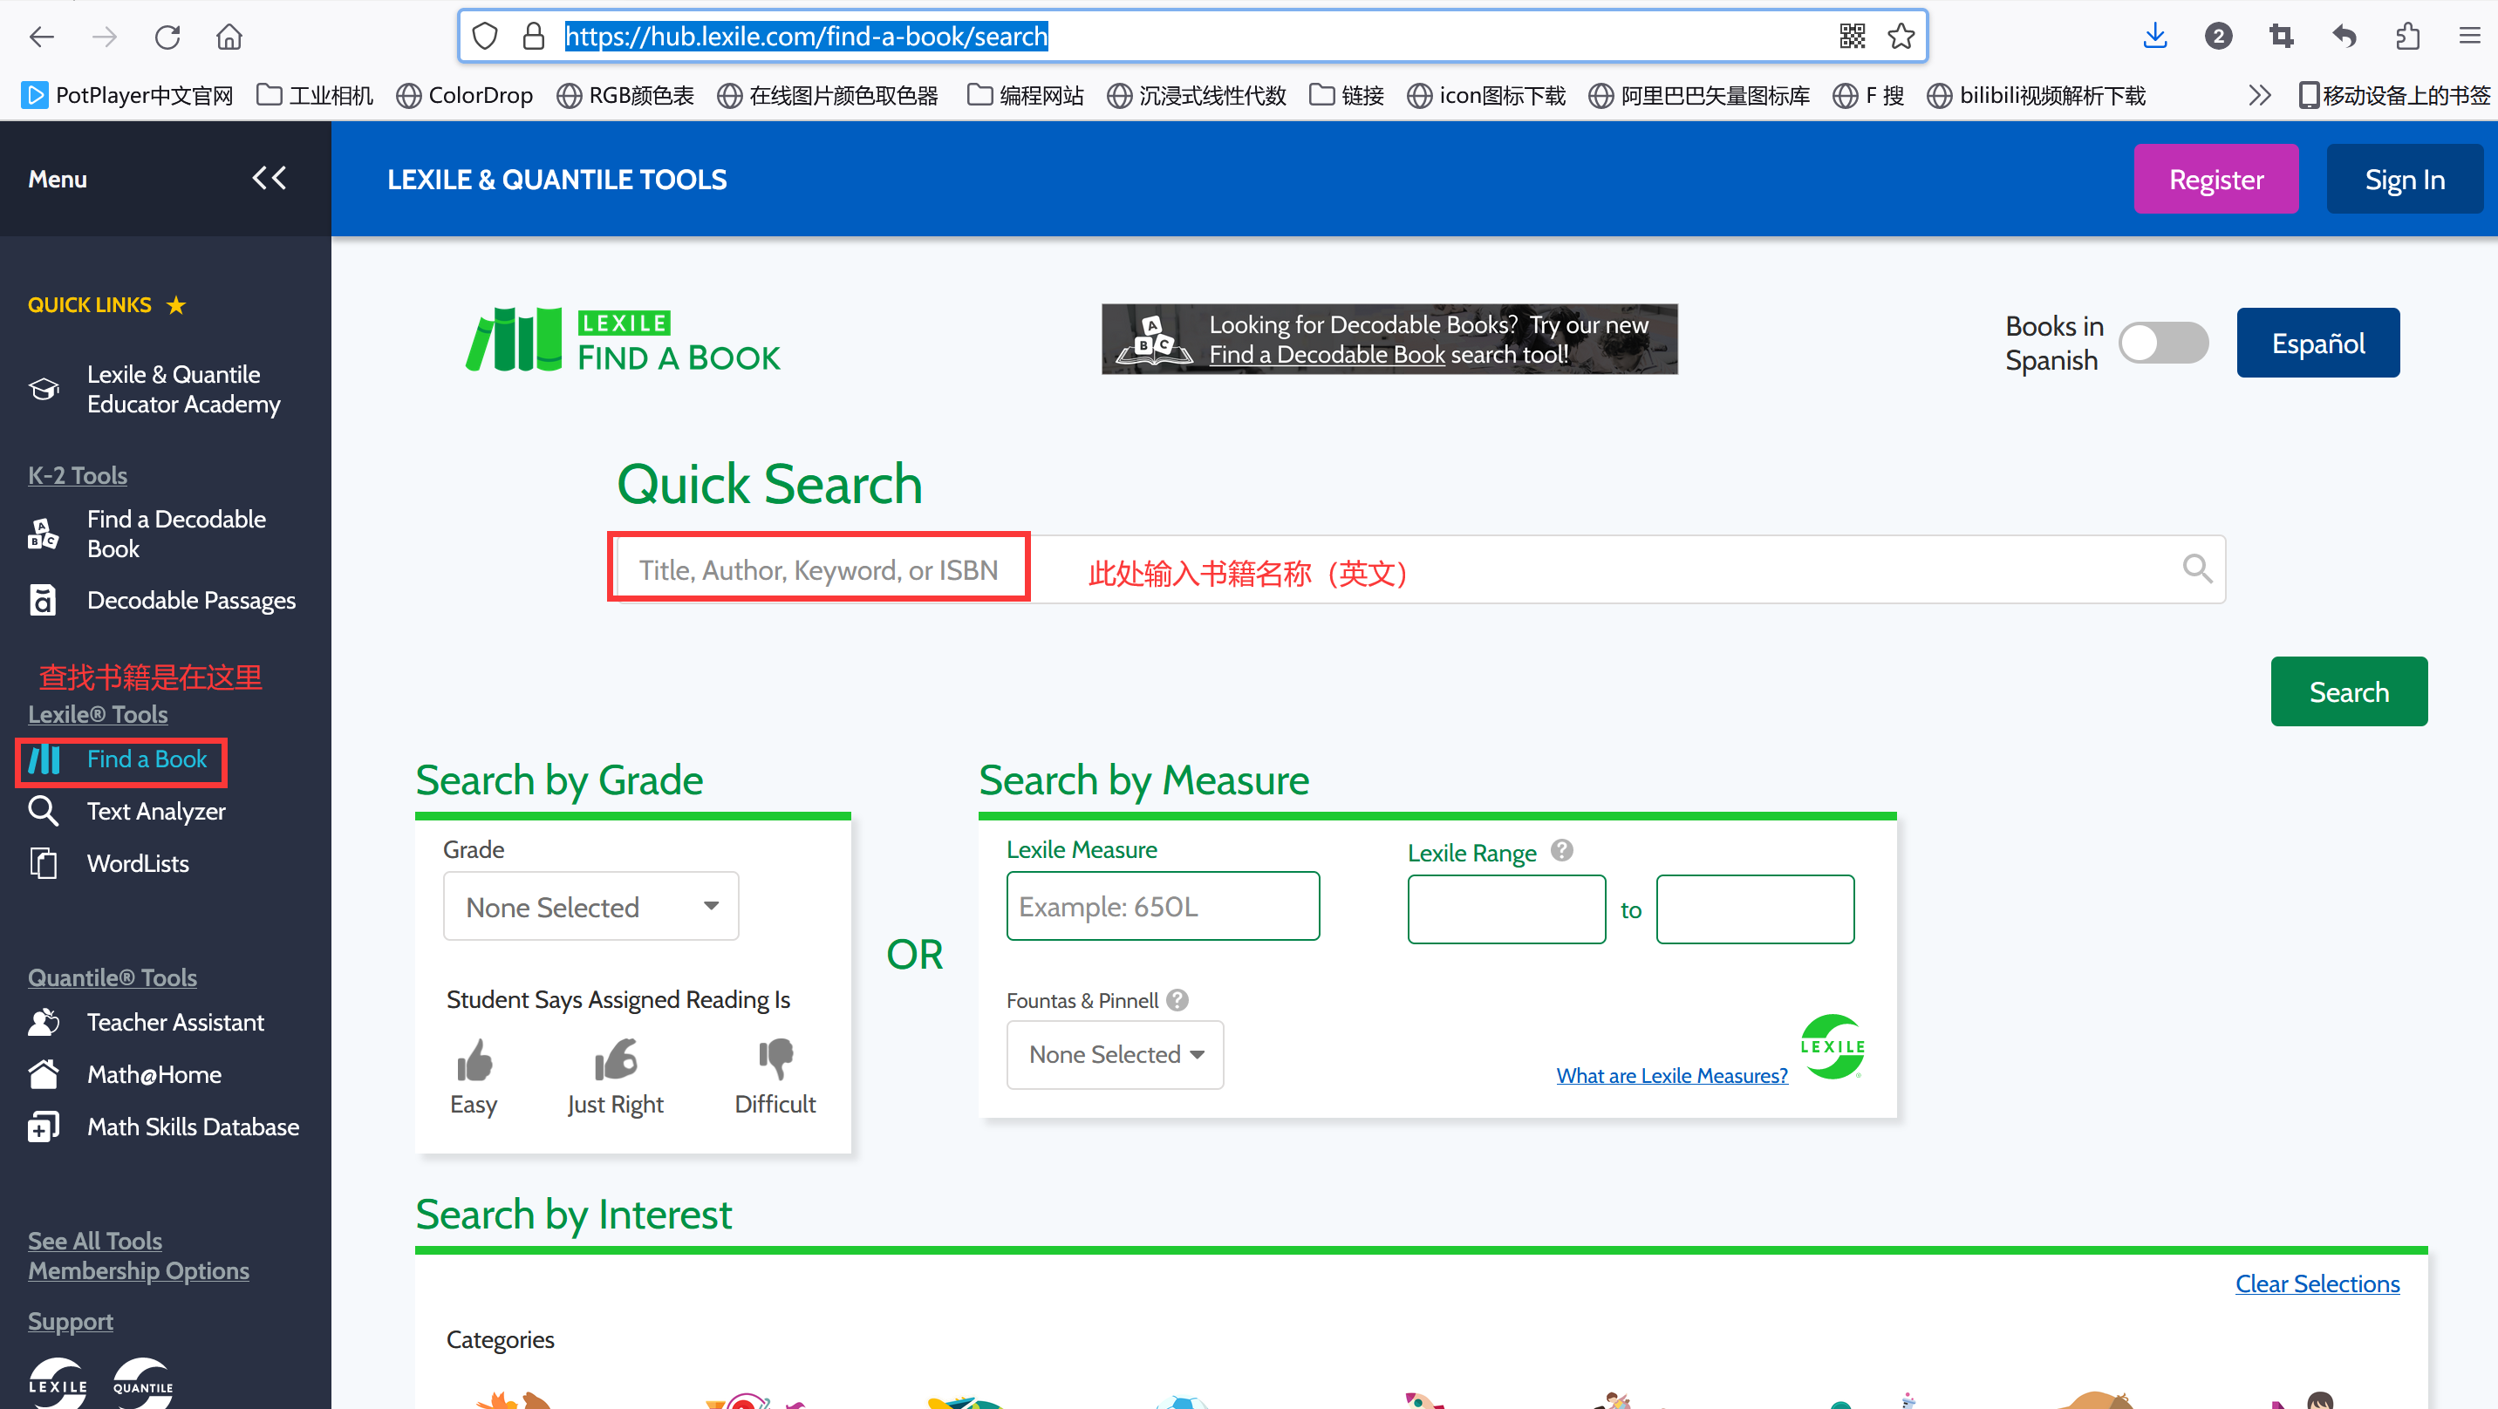Screen dimensions: 2498x1409
Task: Open Math Skills Database in sidebar
Action: [165, 1127]
